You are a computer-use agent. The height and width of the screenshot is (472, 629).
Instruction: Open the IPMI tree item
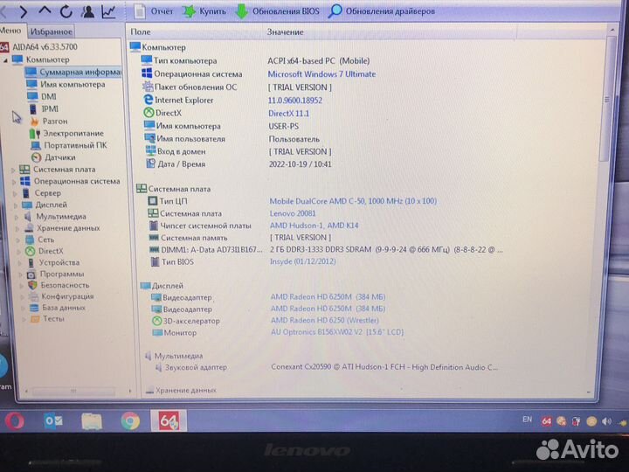click(44, 108)
